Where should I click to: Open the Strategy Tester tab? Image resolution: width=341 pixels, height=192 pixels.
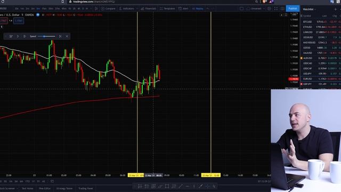tap(64, 188)
